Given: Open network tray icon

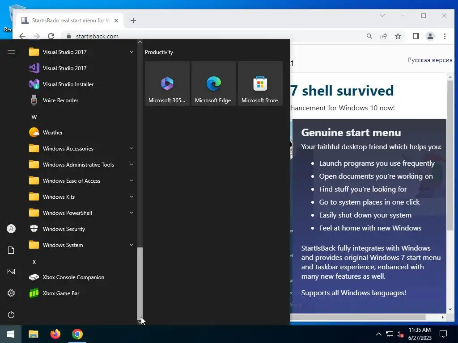Looking at the screenshot, I should tap(390, 334).
